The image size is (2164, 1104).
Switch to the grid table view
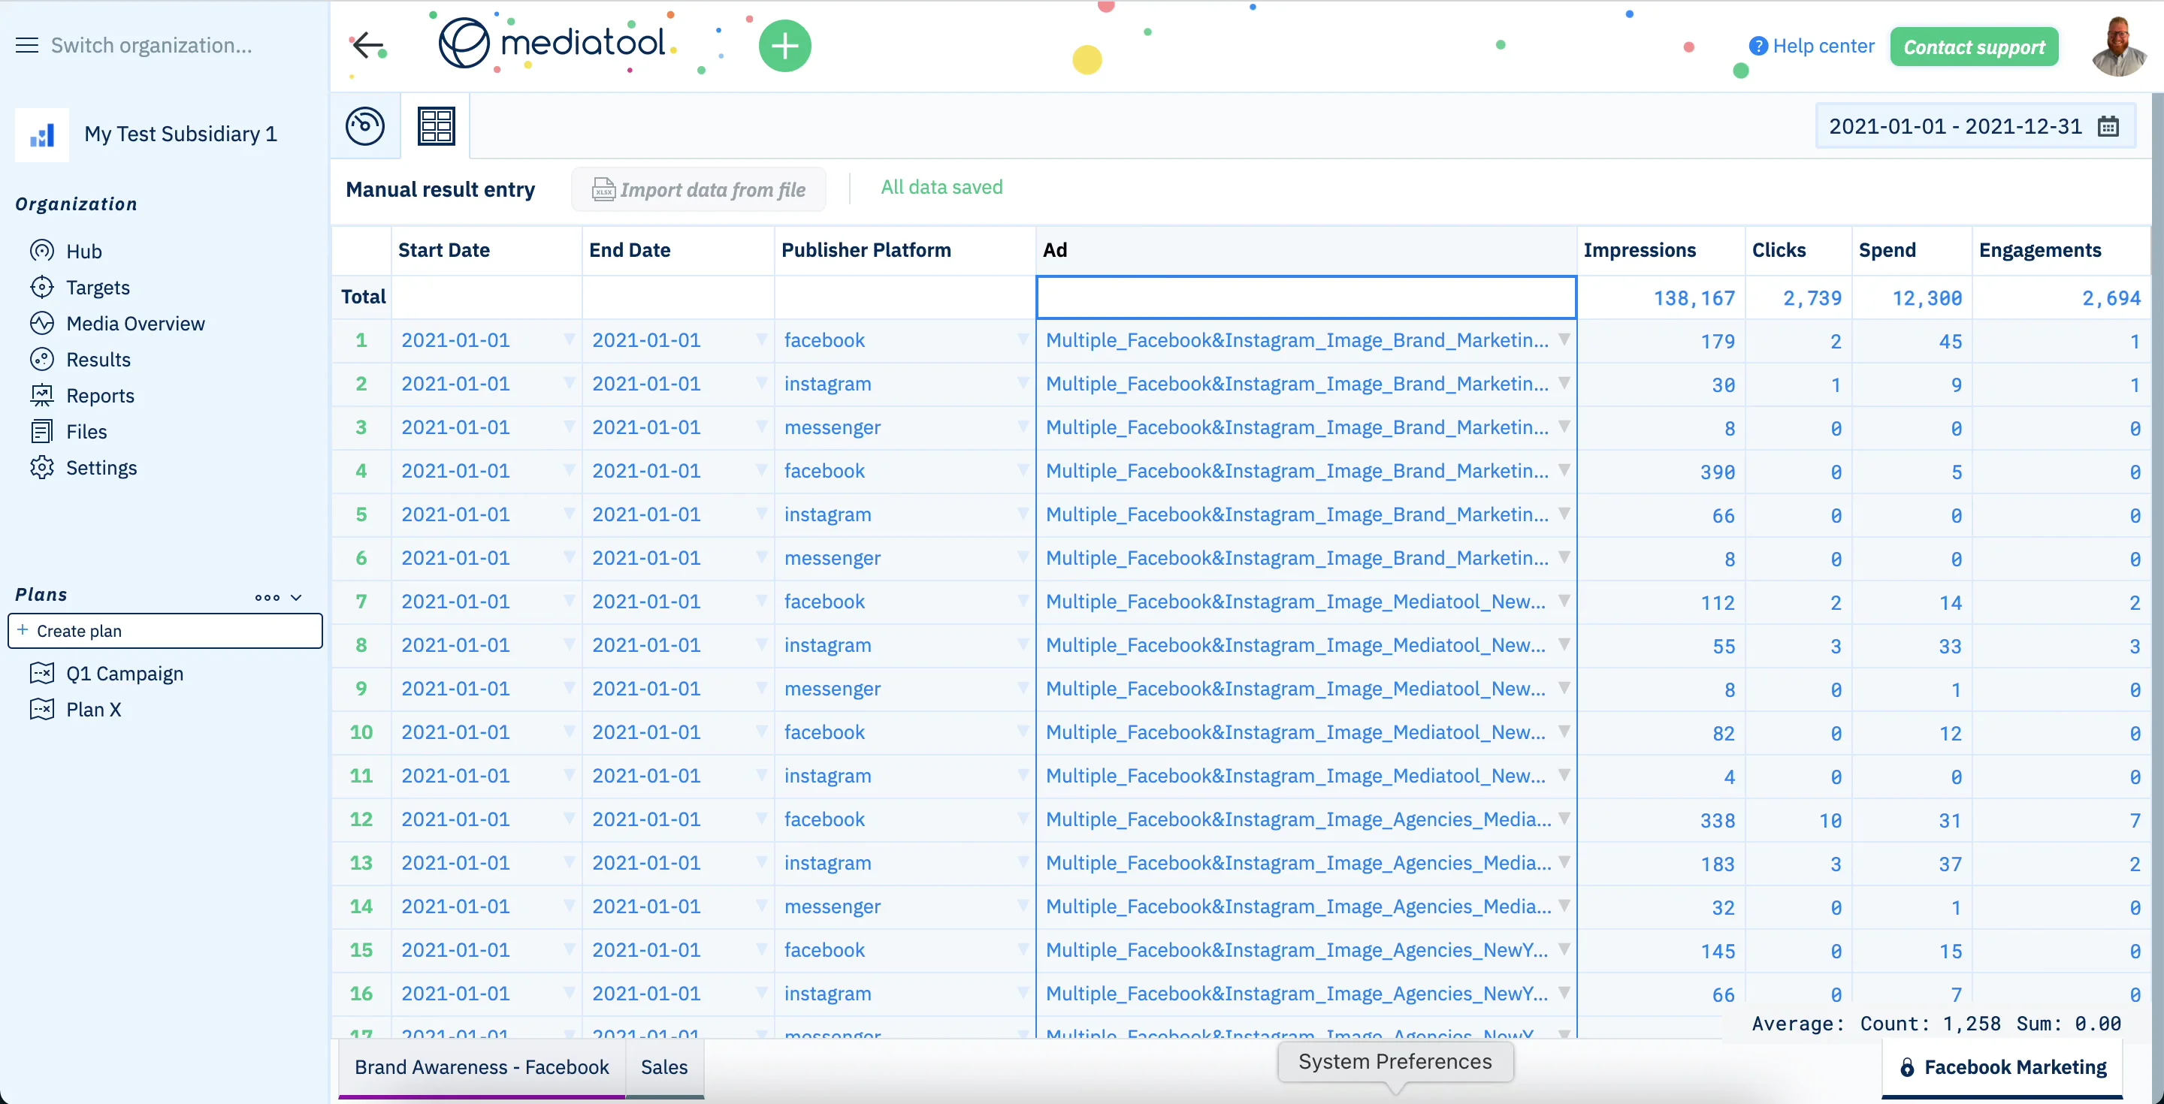coord(436,126)
